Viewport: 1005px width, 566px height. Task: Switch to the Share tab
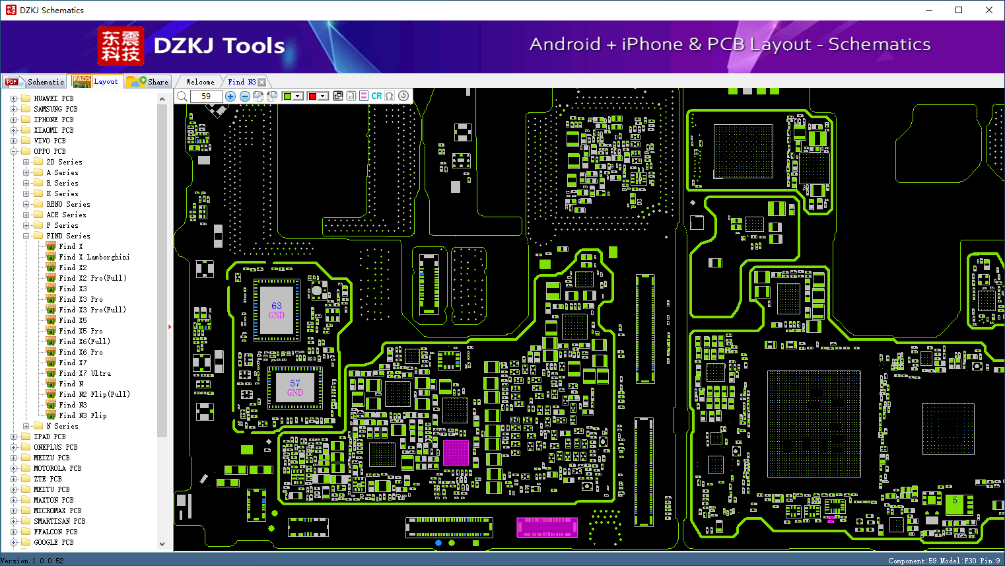tap(148, 82)
